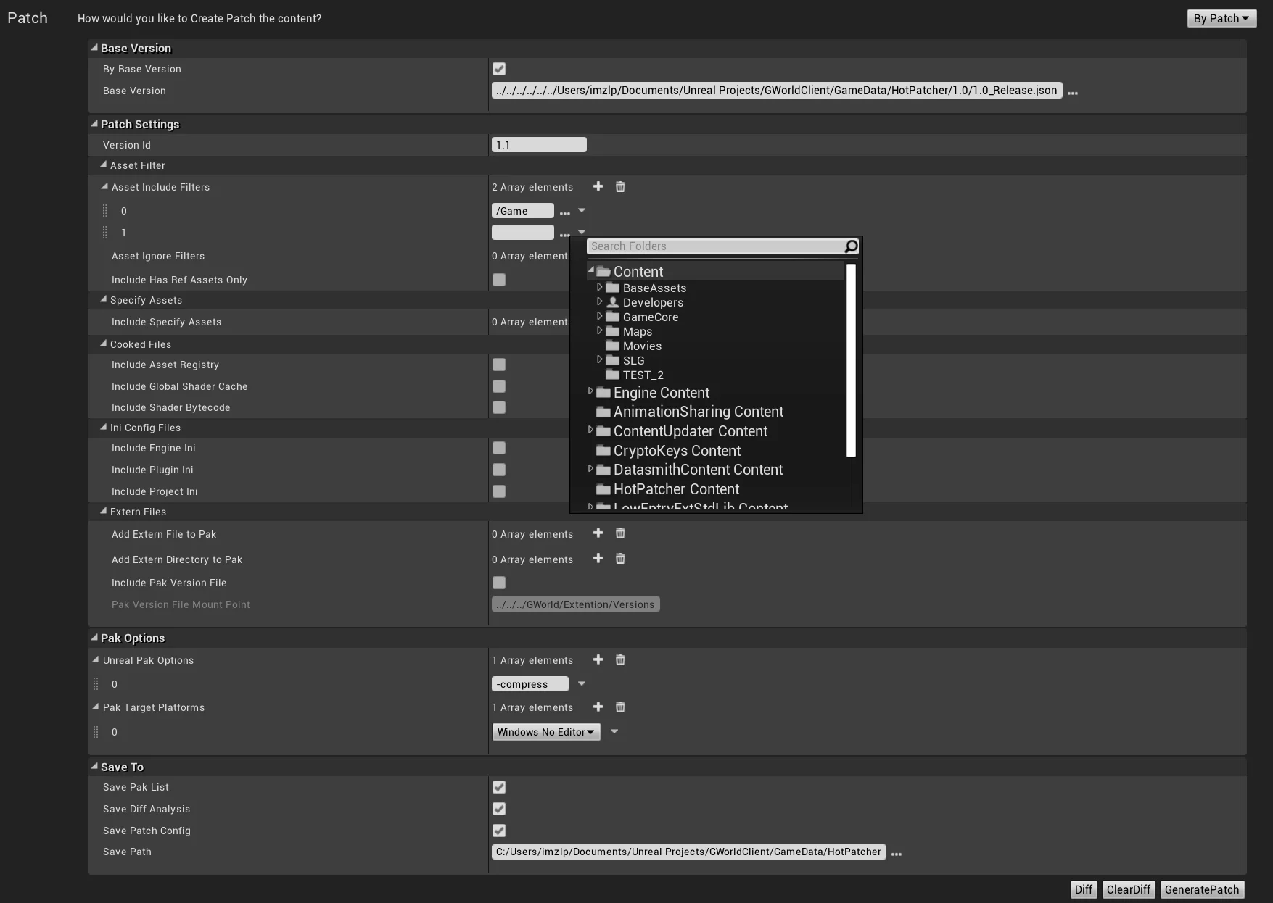Empty the Asset Include Filters array

click(620, 187)
